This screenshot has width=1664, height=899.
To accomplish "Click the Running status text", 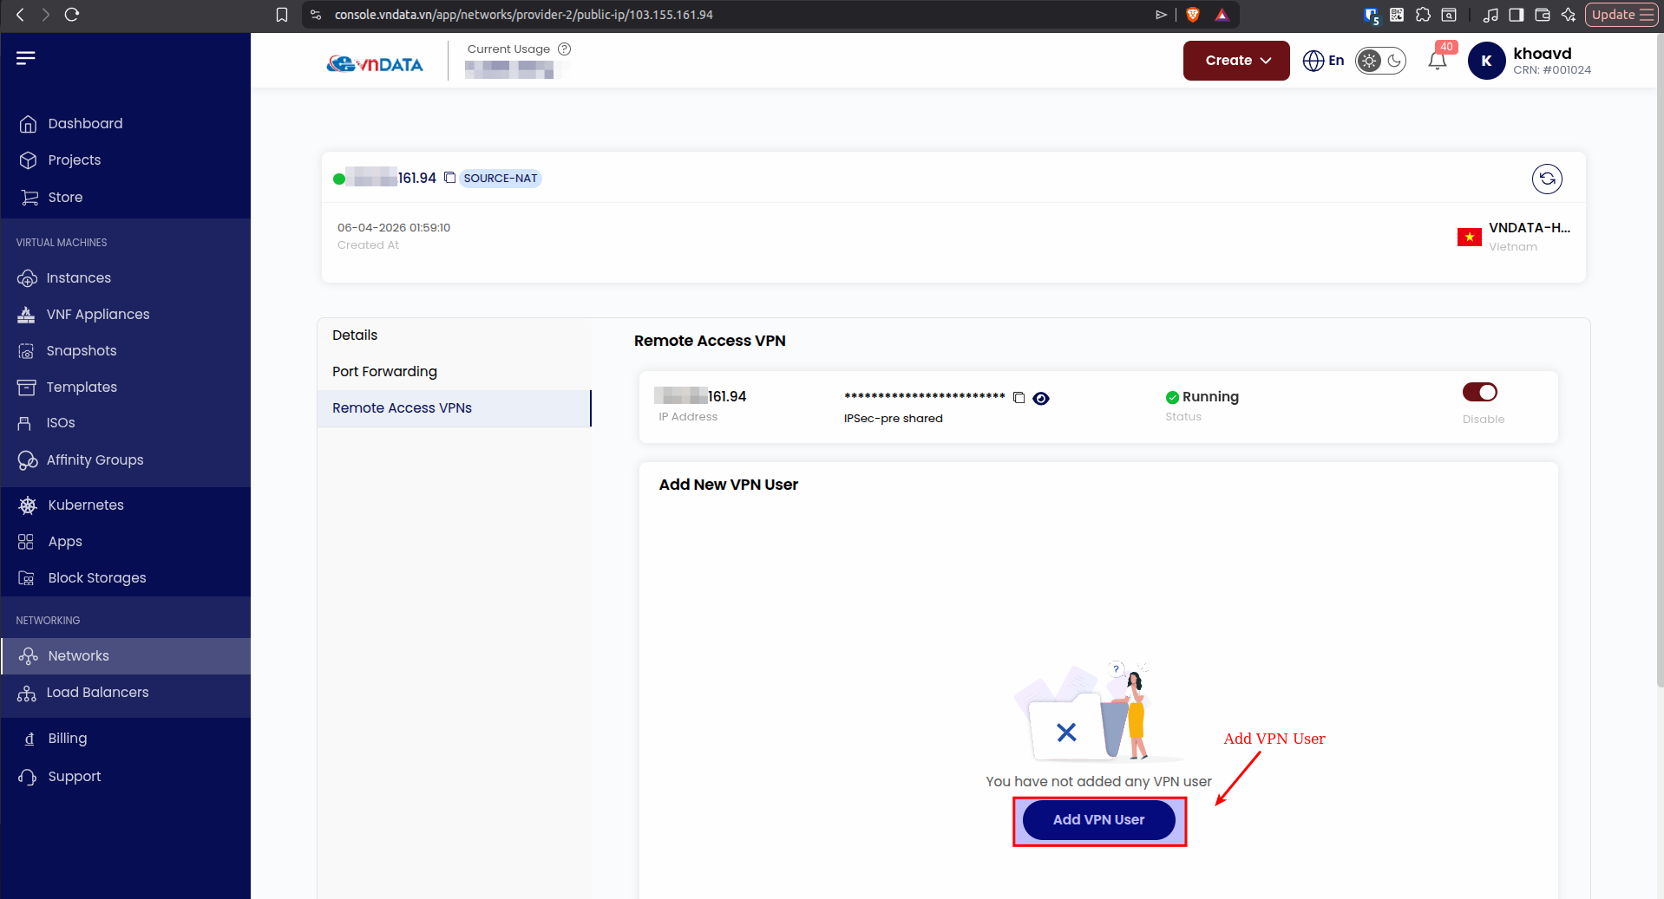I will (x=1210, y=397).
